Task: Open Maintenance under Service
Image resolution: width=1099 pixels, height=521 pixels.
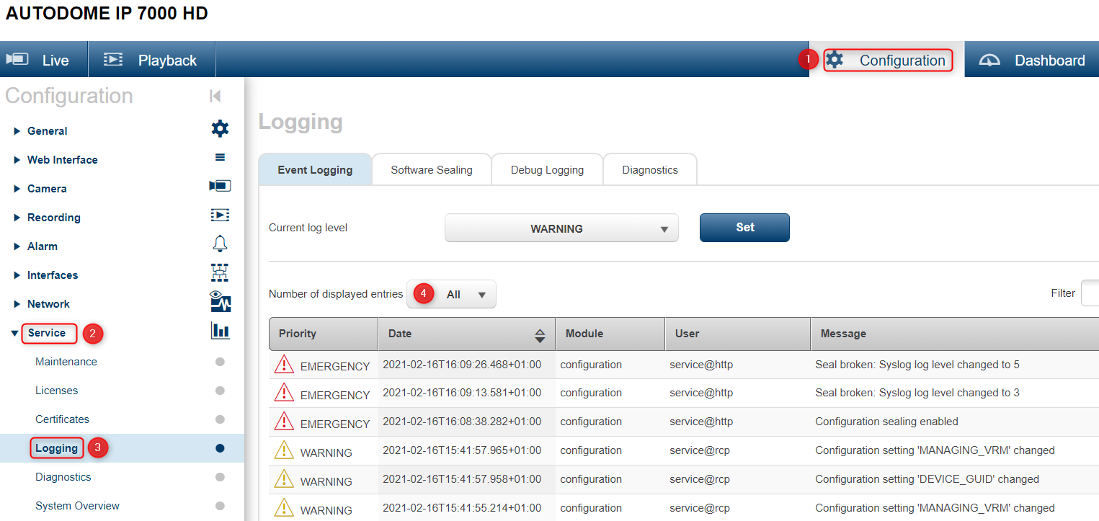Action: point(66,362)
